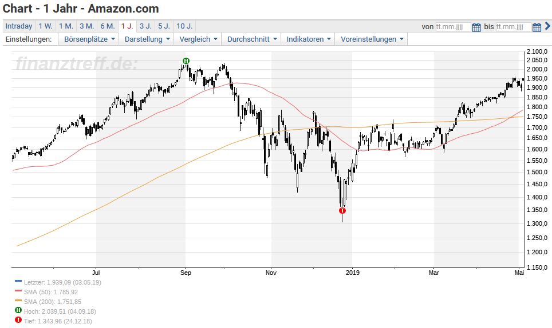This screenshot has width=552, height=328.
Task: Click the orange SMA (200) line swatch in the legend
Action: click(x=18, y=300)
